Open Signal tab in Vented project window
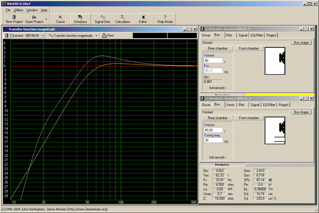The height and width of the screenshot is (213, 319). [x=255, y=105]
